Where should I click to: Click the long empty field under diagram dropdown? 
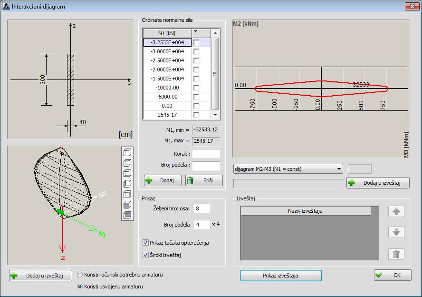pyautogui.click(x=288, y=183)
